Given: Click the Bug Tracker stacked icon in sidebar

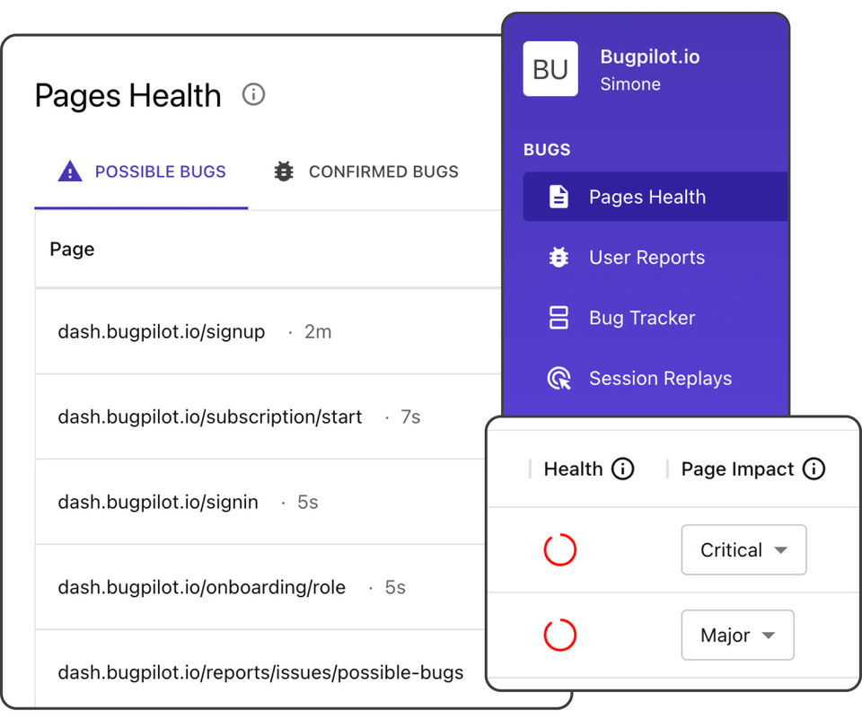Looking at the screenshot, I should (559, 318).
